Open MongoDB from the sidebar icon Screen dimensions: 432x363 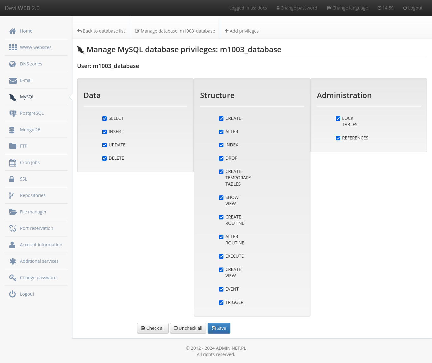click(12, 129)
